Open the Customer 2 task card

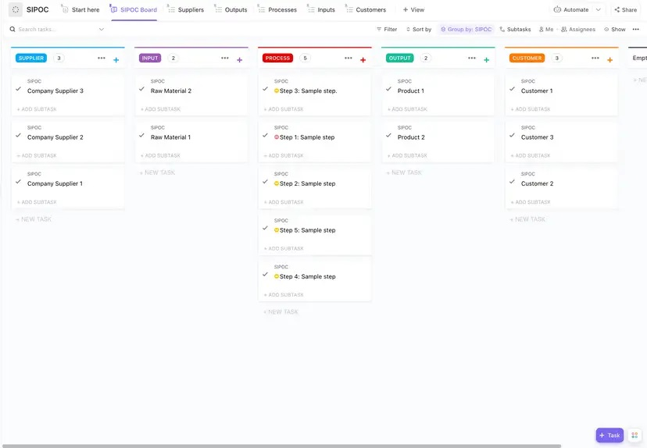click(562, 188)
